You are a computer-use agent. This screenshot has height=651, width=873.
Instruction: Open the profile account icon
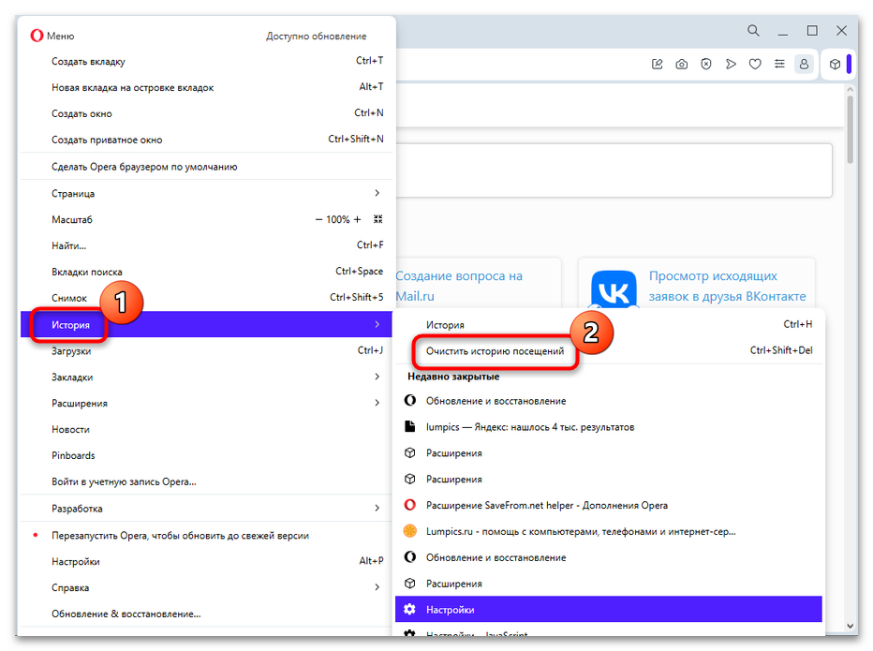click(804, 64)
